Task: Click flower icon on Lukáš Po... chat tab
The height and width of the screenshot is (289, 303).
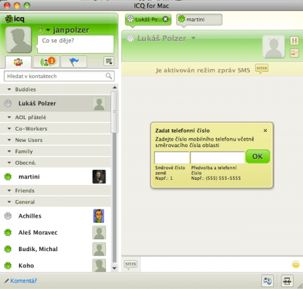Action: [x=131, y=19]
